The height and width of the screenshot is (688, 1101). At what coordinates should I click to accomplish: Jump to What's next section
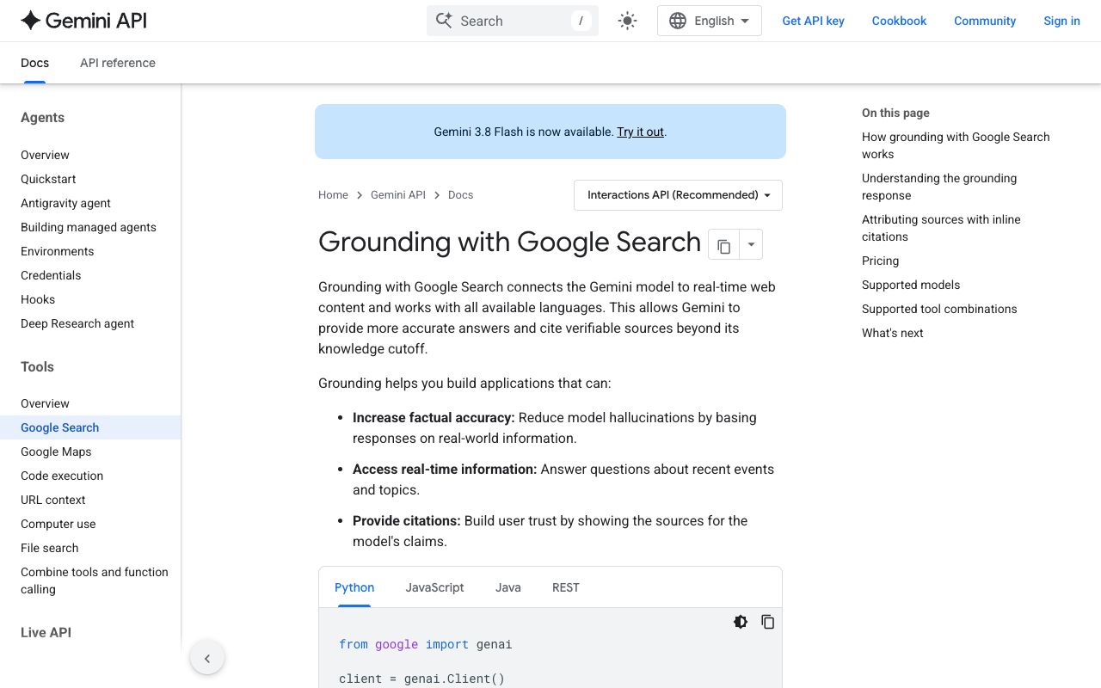(x=892, y=333)
